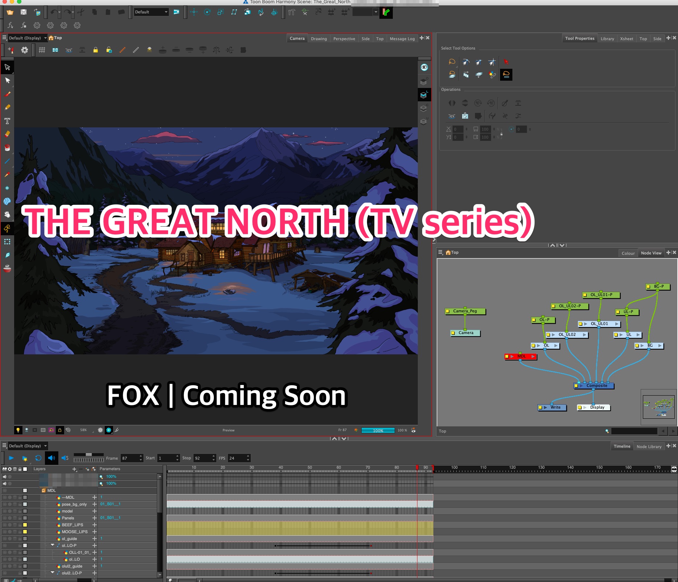Switch to the Xsheet tab
The width and height of the screenshot is (678, 582).
pyautogui.click(x=627, y=39)
